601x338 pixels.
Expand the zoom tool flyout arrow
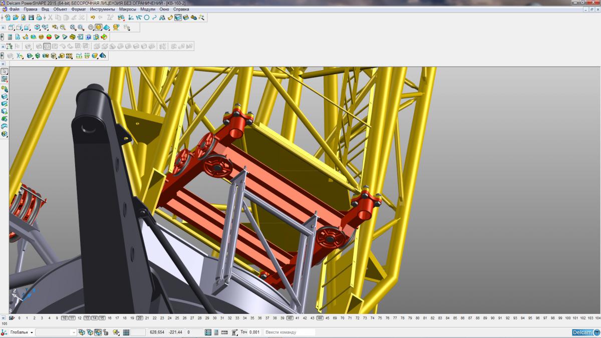(x=76, y=30)
